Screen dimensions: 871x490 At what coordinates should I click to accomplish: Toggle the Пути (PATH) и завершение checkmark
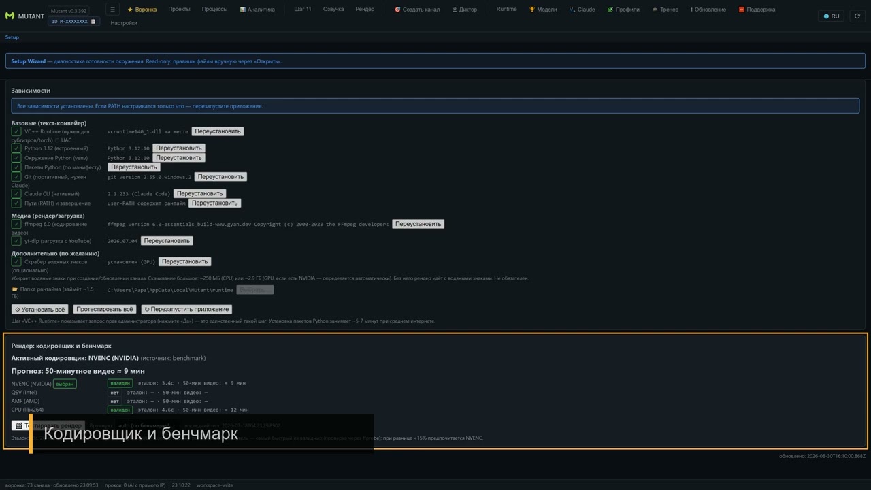(16, 203)
